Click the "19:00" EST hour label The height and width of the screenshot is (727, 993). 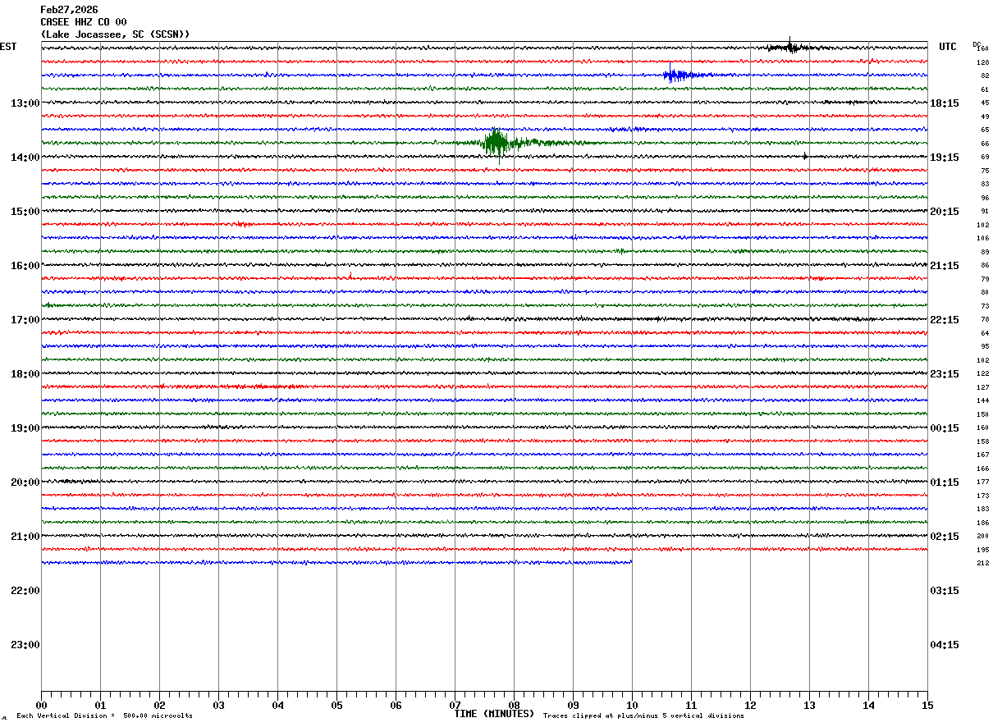25,428
